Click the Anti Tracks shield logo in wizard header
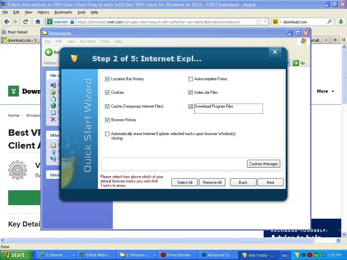 click(74, 58)
